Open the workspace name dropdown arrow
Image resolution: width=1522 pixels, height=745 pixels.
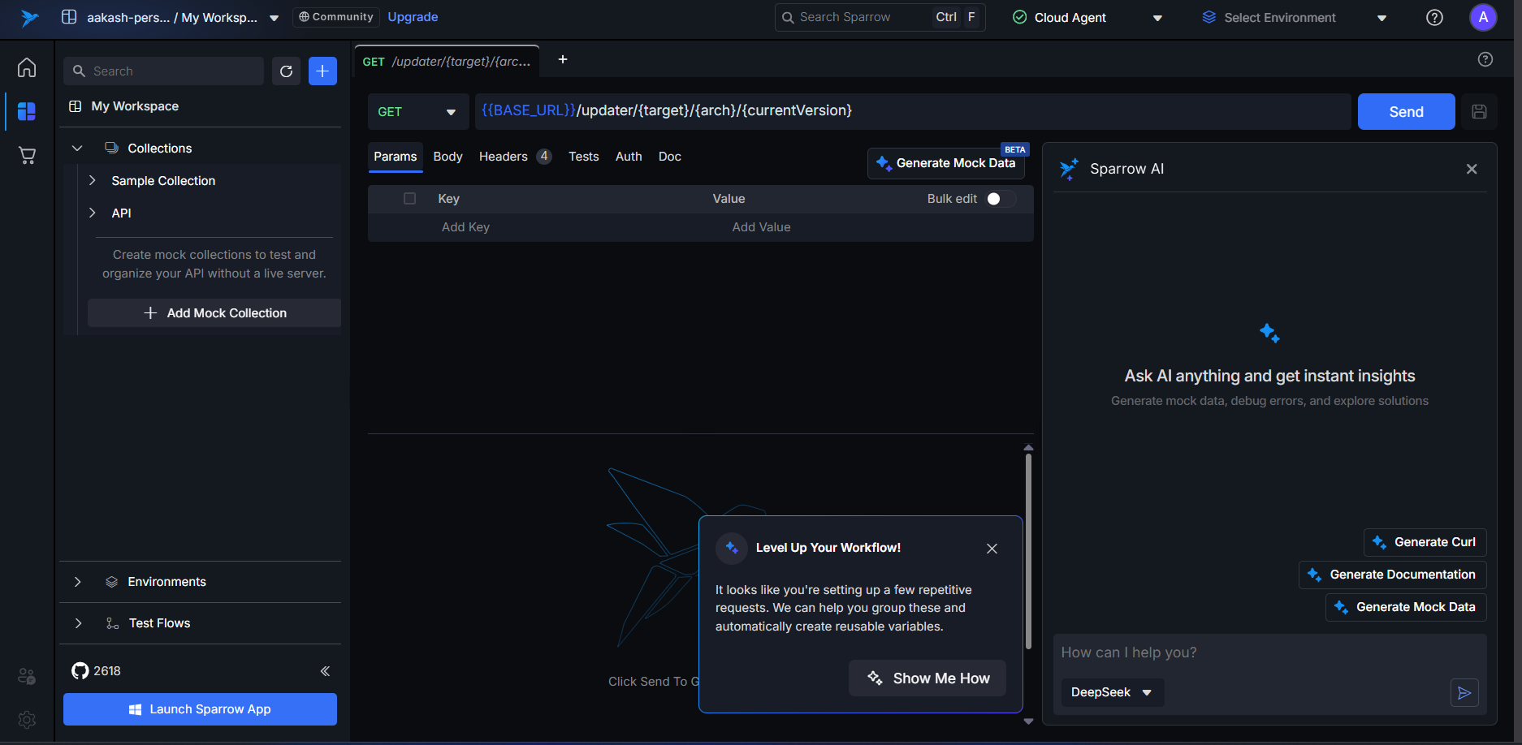point(274,18)
